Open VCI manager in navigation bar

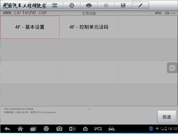pos(98,129)
